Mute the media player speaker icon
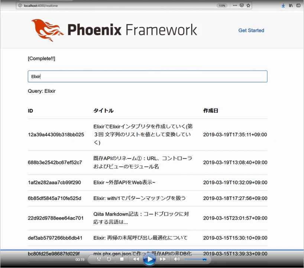This screenshot has height=268, width=304. 177,259
